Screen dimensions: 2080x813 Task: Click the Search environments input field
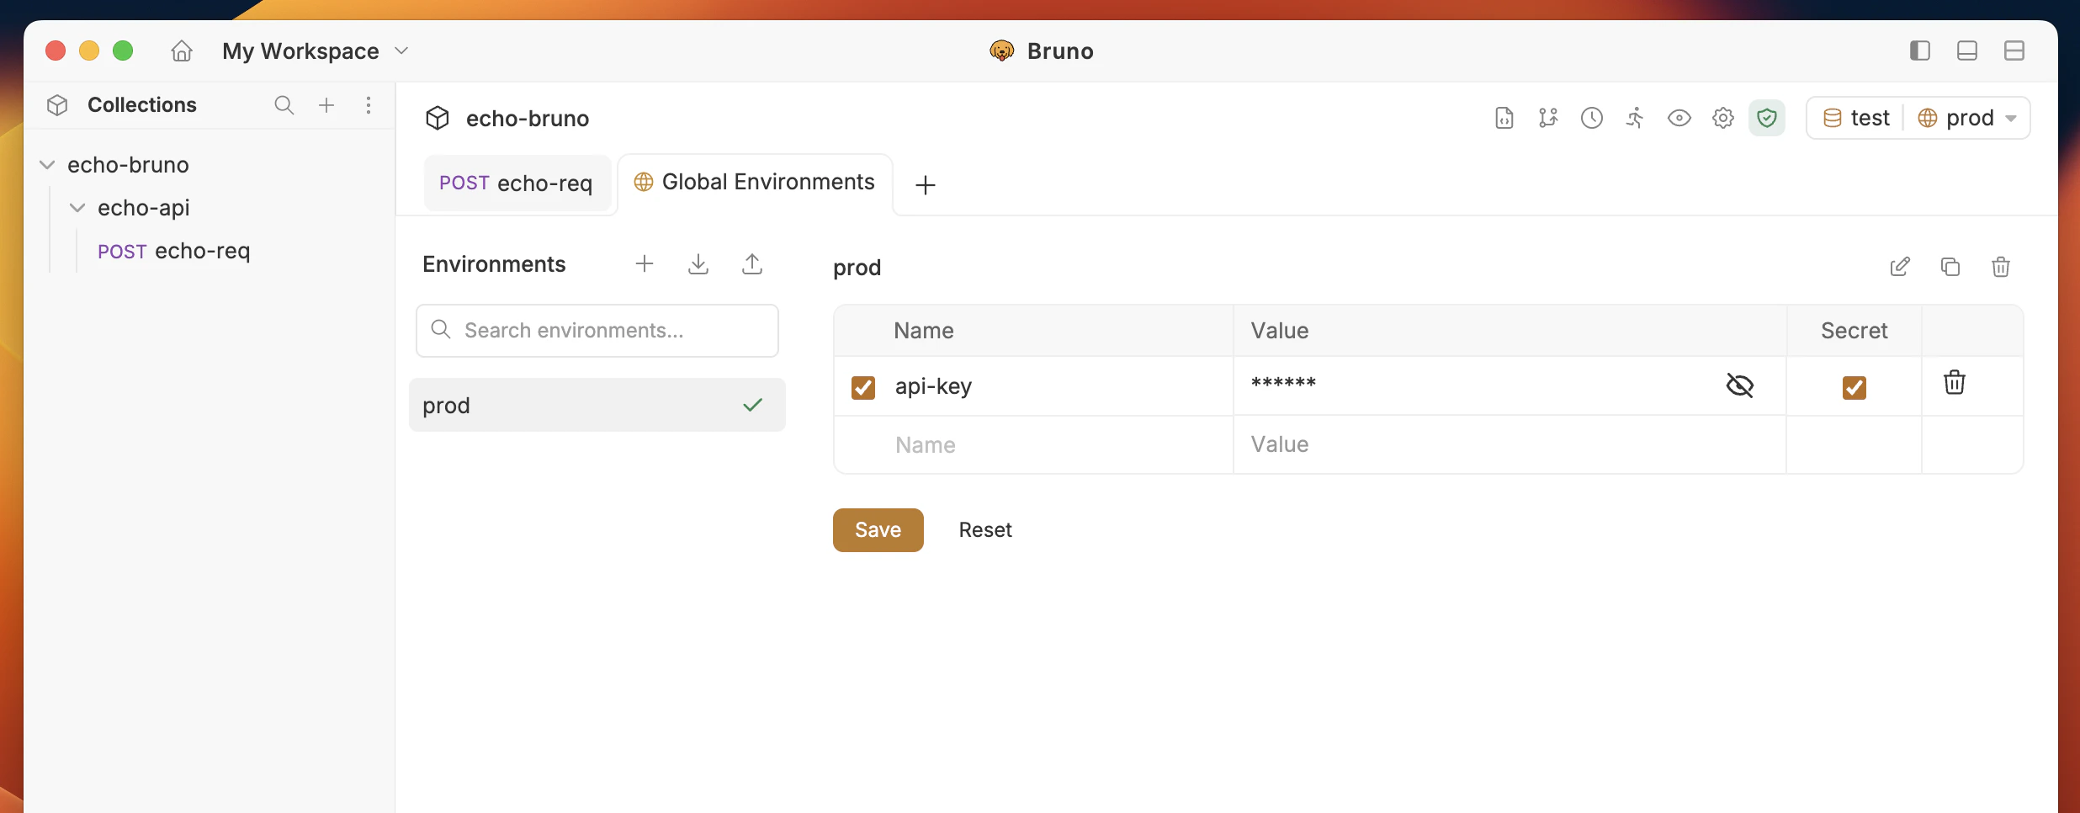pyautogui.click(x=597, y=330)
